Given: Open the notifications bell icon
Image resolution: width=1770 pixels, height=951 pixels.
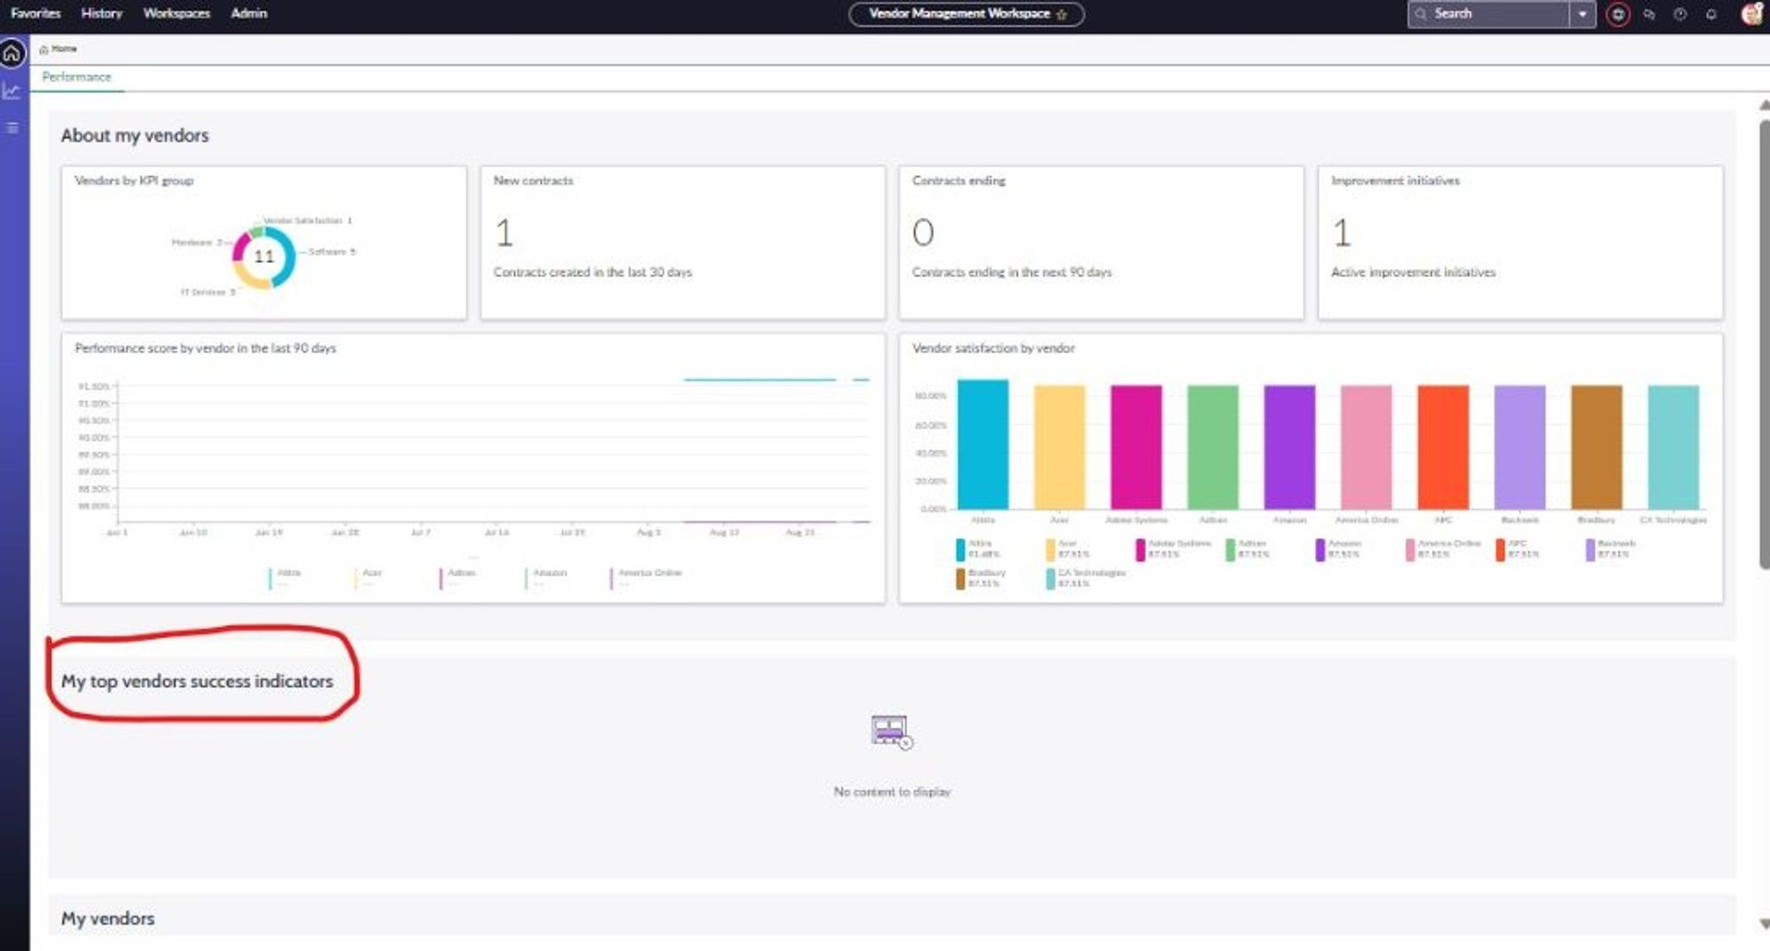Looking at the screenshot, I should [x=1710, y=14].
